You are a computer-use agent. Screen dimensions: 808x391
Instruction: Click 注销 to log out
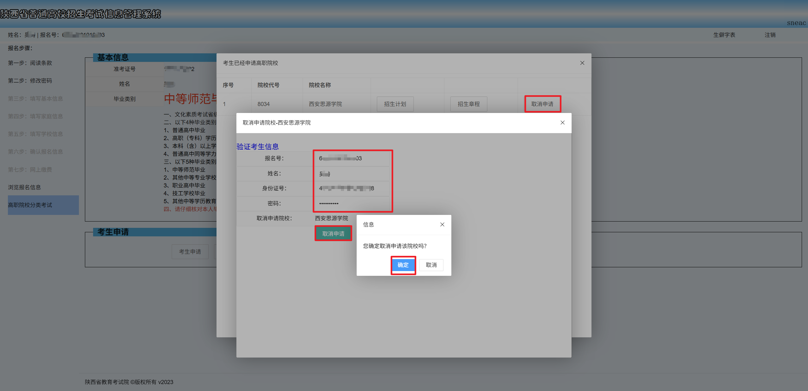click(769, 35)
